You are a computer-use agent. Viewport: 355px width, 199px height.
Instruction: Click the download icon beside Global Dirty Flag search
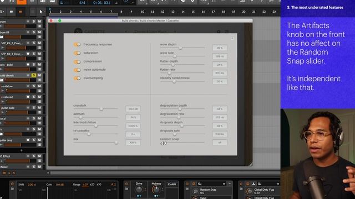pyautogui.click(x=253, y=184)
